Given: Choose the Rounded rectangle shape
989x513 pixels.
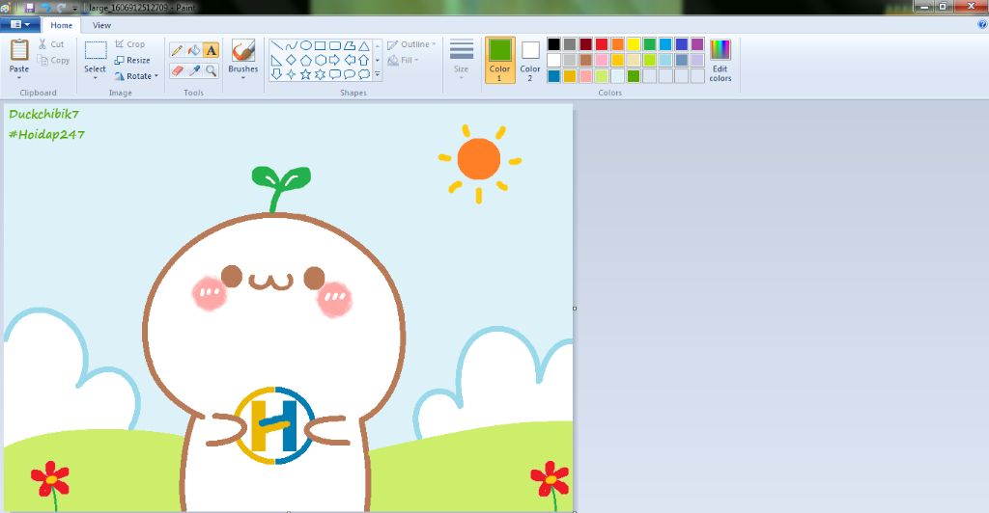Looking at the screenshot, I should click(x=334, y=45).
